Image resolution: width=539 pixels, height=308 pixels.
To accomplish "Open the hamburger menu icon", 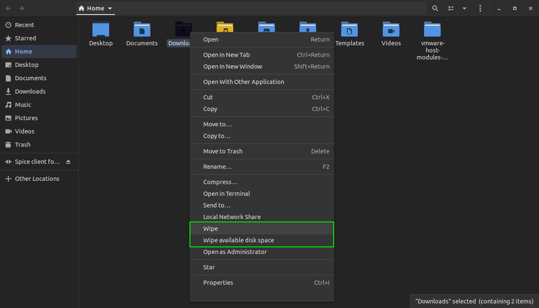I will (x=480, y=8).
